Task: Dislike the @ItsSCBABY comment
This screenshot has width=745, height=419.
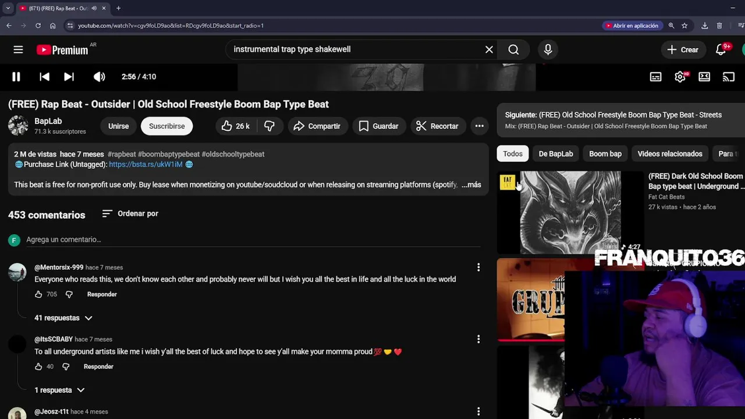Action: (x=65, y=367)
